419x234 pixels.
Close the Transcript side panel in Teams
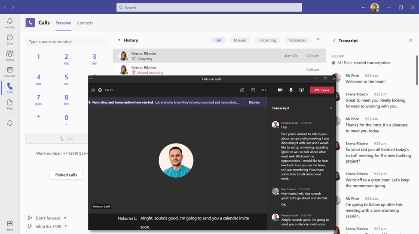click(411, 40)
